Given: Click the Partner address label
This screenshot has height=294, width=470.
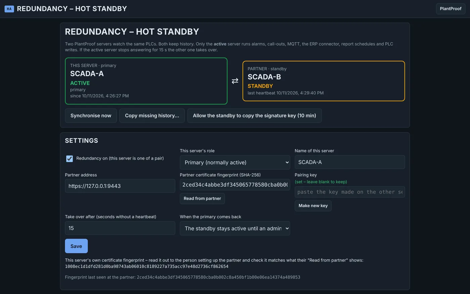Looking at the screenshot, I should pos(81,175).
